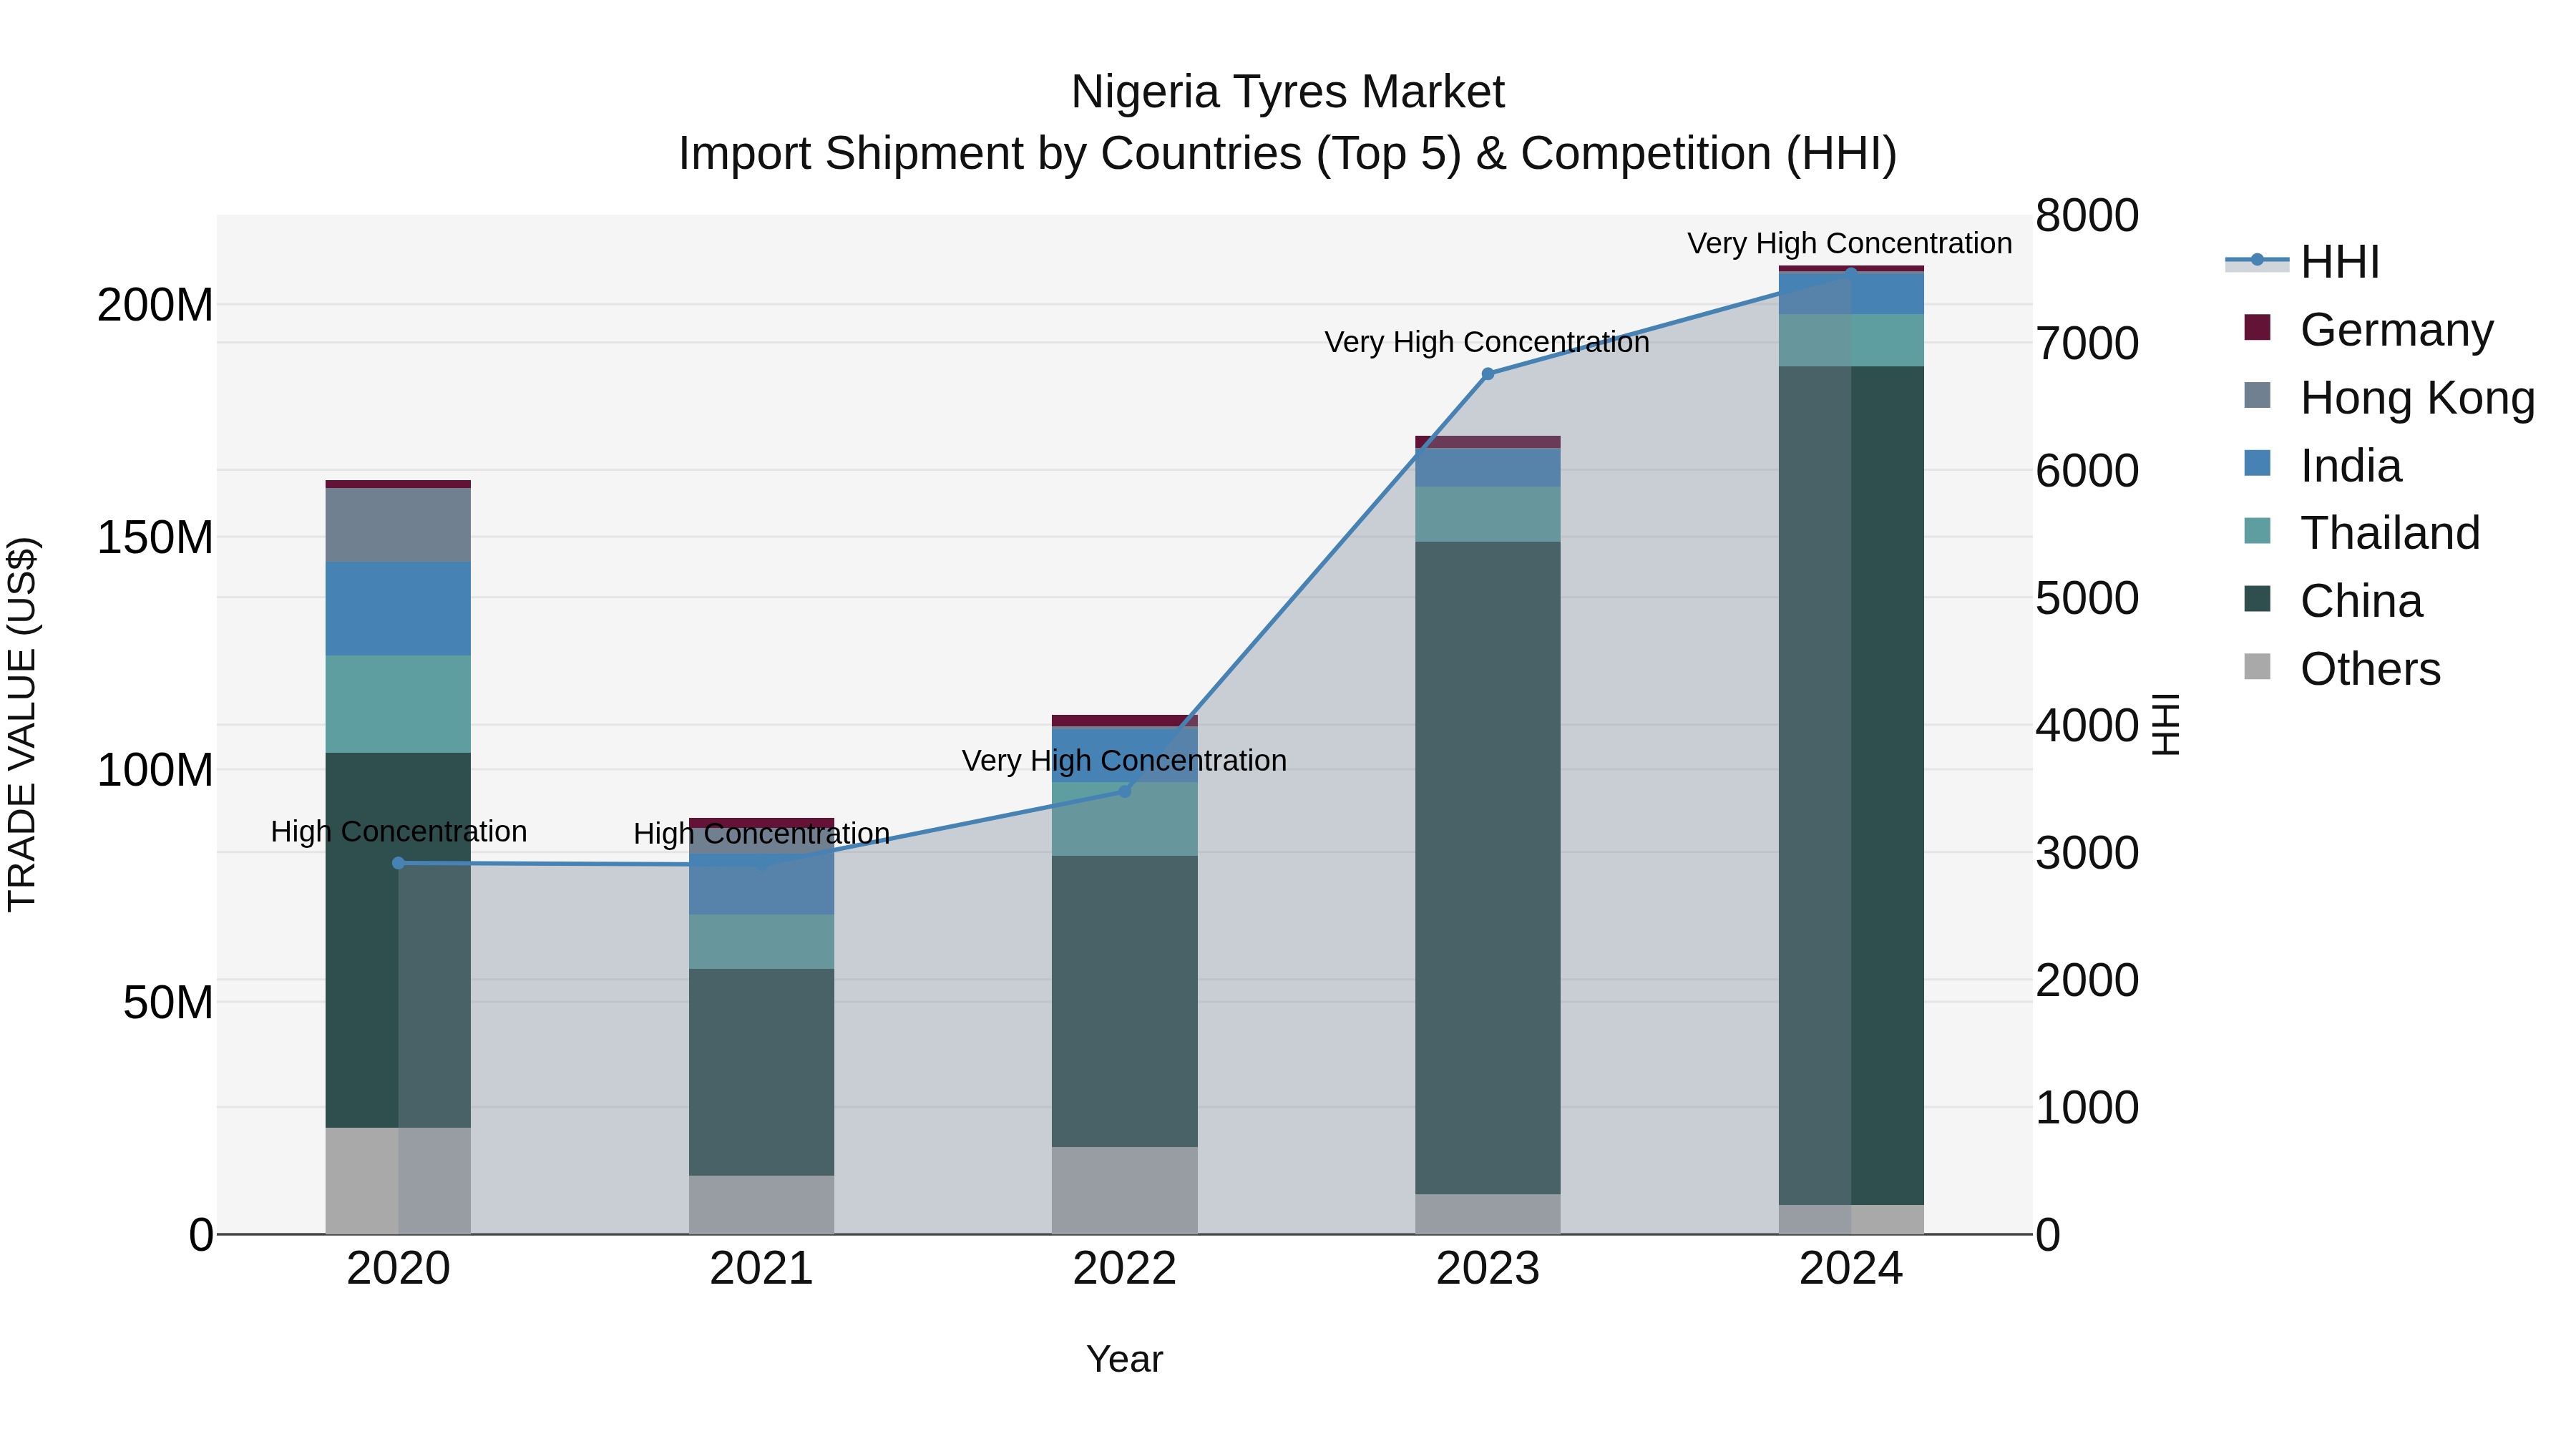Screen dimensions: 2576x1449
Task: Click the 2023 x-axis year label
Action: [x=1487, y=1269]
